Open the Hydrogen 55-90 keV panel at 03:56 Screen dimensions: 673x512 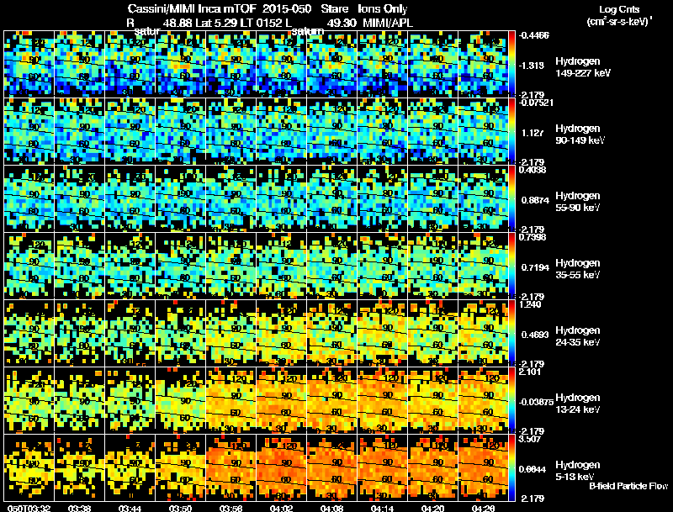click(231, 198)
